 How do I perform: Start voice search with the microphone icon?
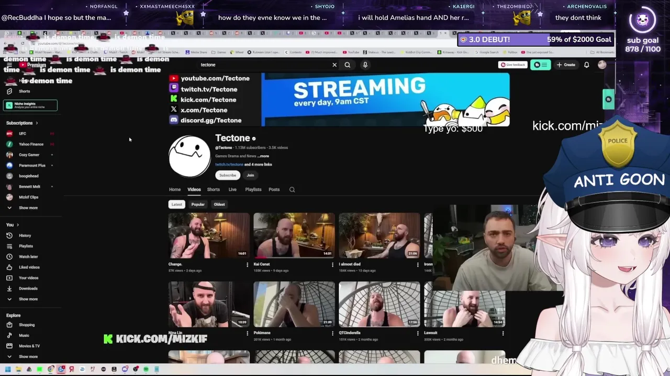365,65
